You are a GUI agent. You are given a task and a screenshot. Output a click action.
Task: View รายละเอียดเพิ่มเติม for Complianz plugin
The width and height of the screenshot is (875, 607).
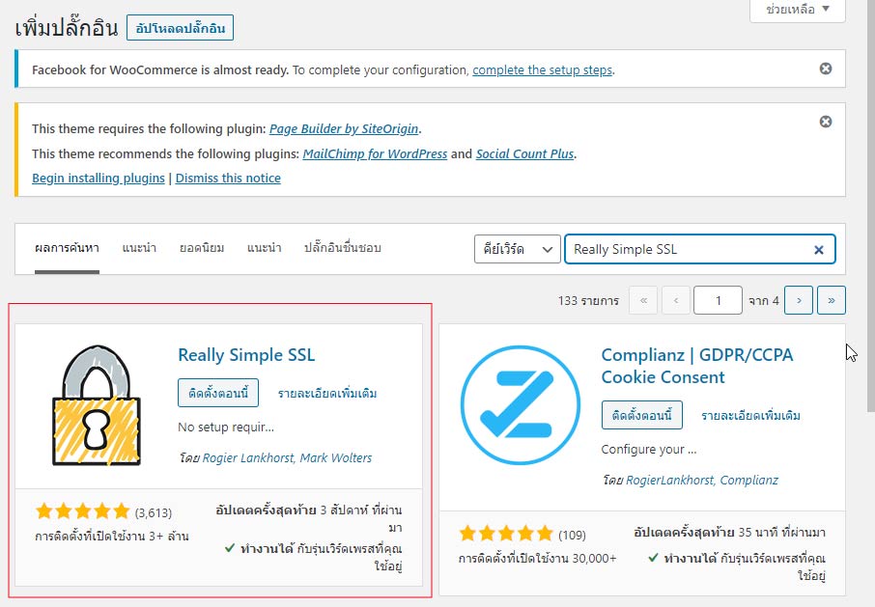(751, 416)
